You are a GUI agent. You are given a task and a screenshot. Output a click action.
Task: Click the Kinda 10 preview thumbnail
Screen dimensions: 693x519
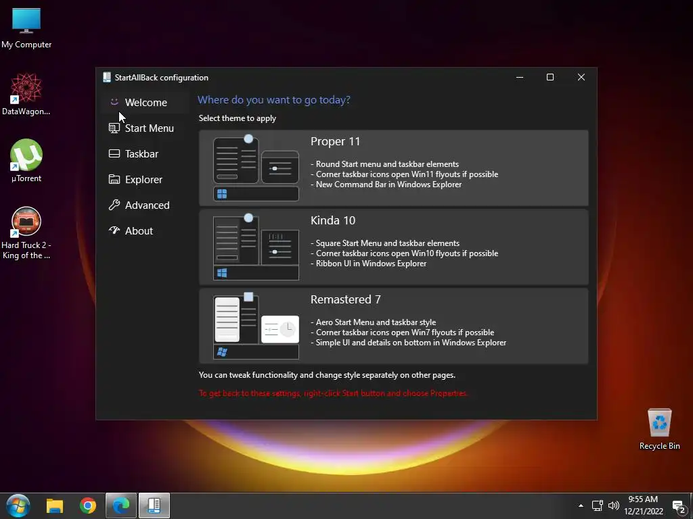(256, 247)
